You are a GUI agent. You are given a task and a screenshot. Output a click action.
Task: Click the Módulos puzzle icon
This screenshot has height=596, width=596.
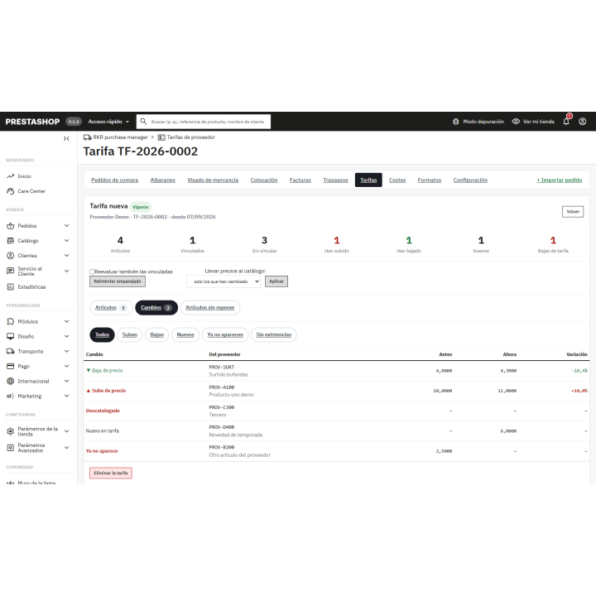(10, 321)
